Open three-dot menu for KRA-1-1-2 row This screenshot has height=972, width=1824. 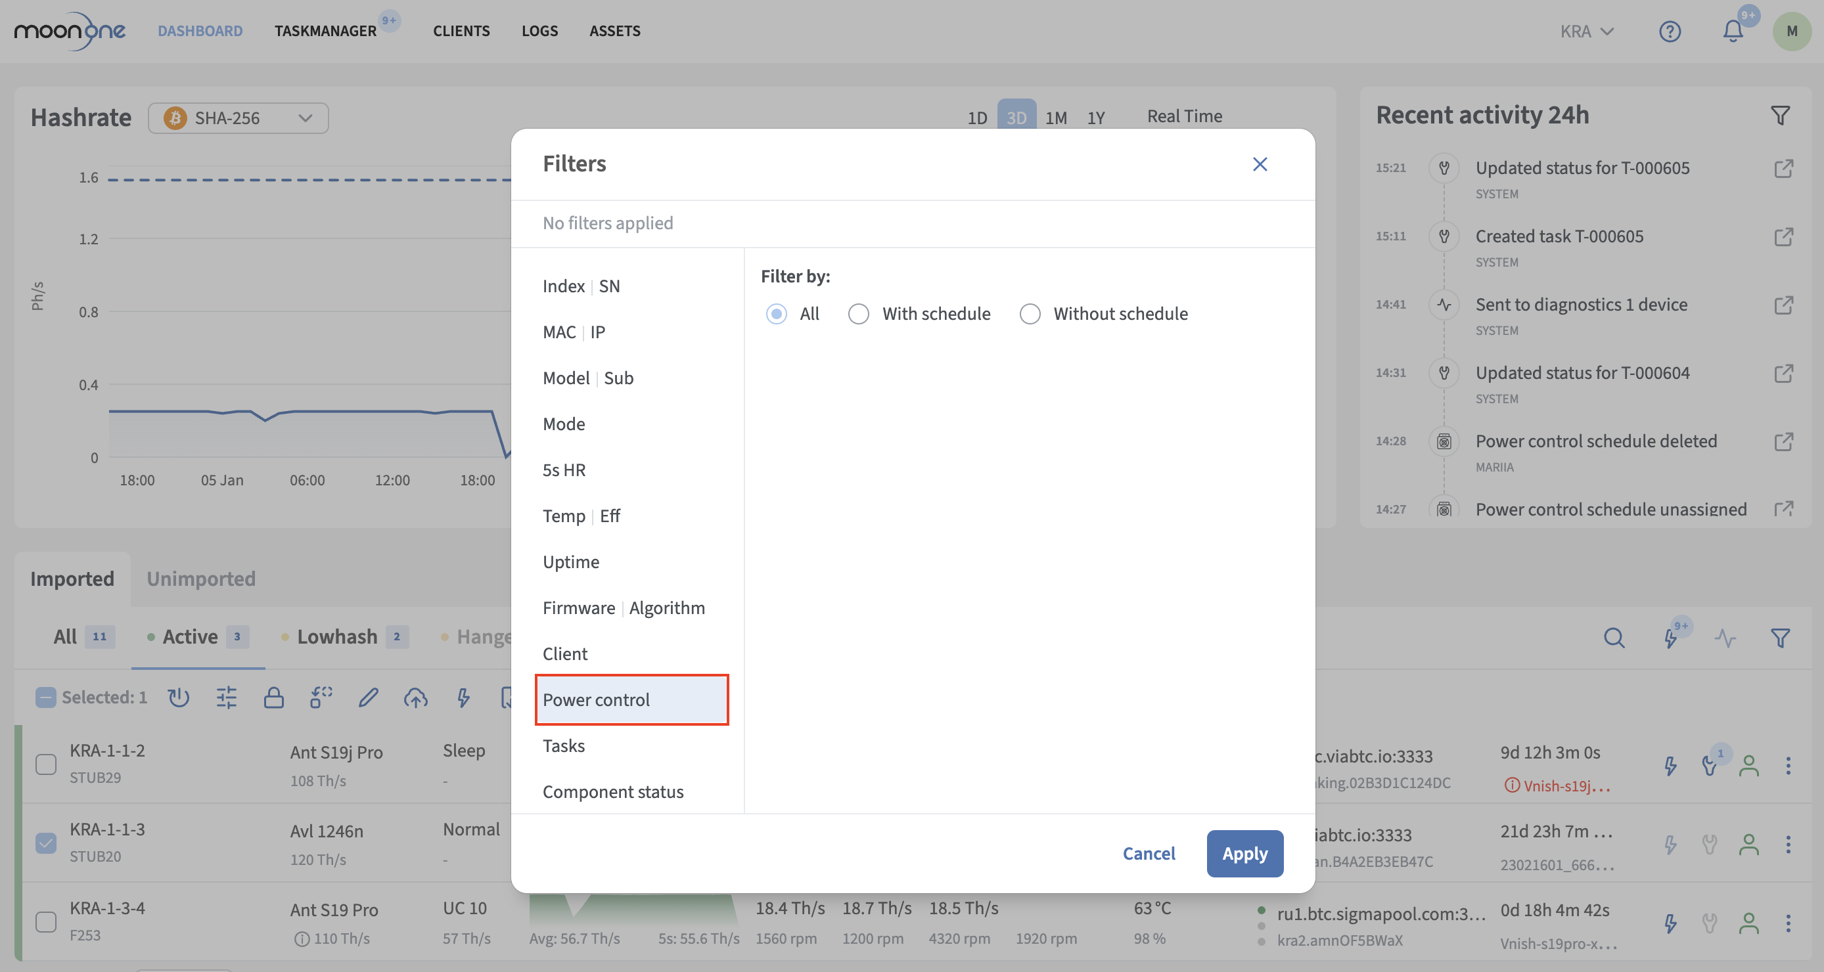tap(1788, 765)
